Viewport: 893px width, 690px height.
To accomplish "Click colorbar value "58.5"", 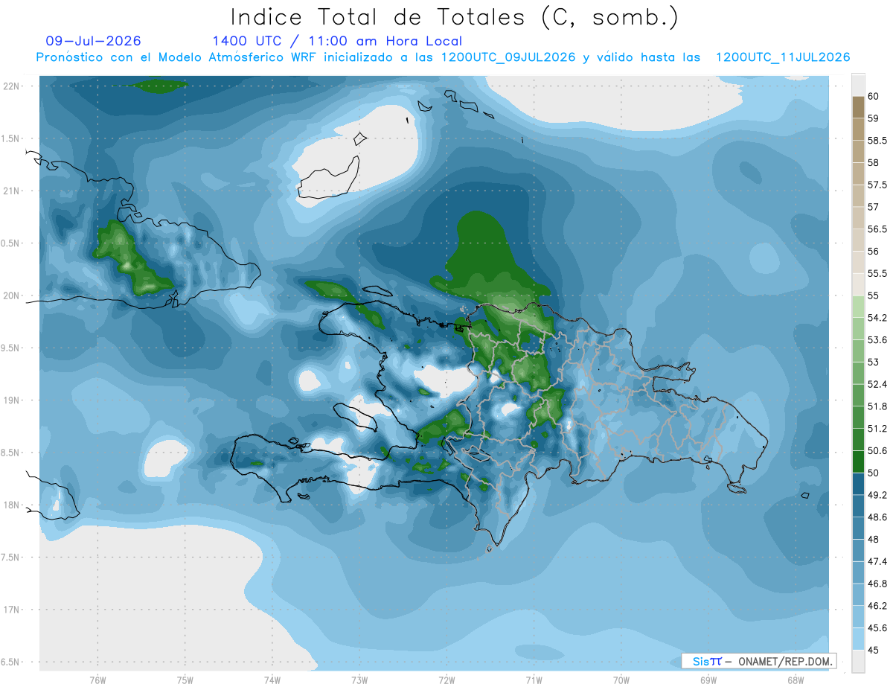I will [x=877, y=141].
